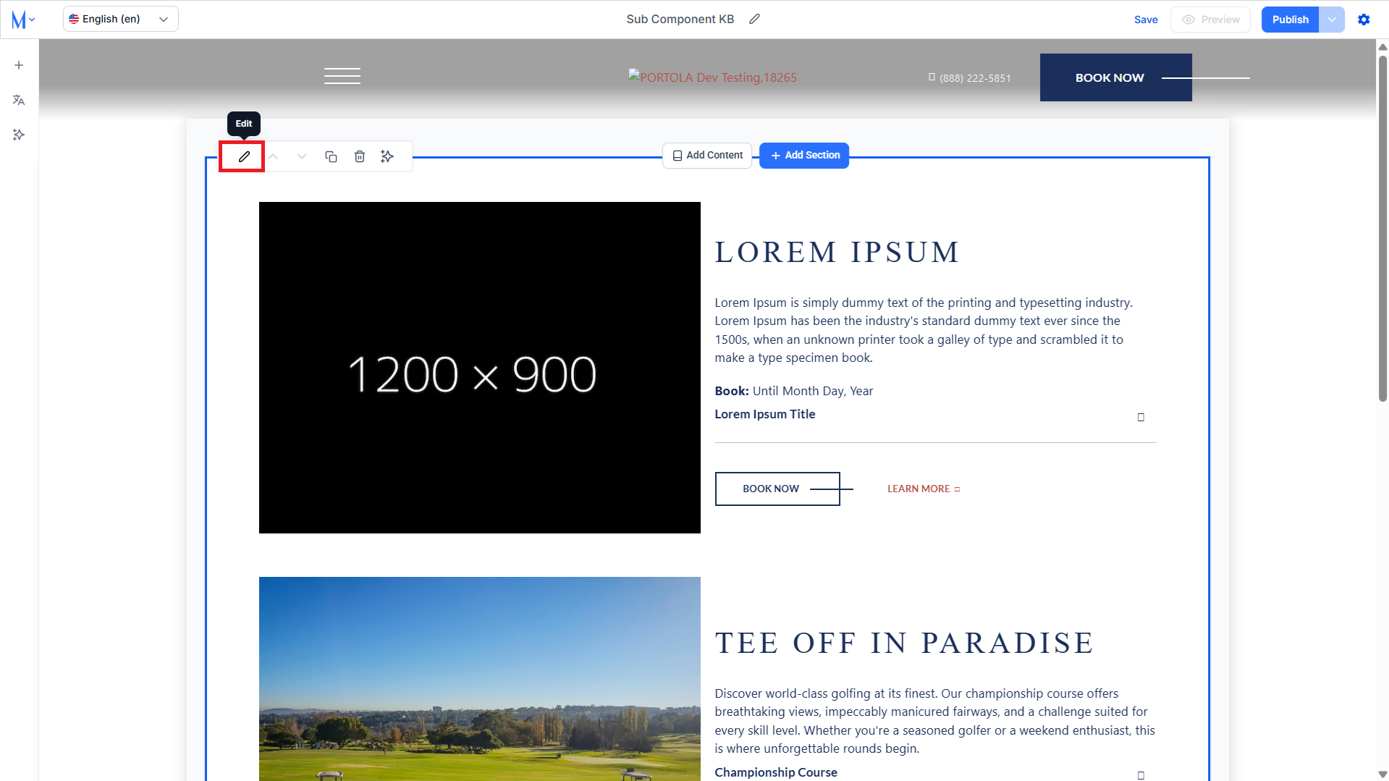Open translation tool in left sidebar
This screenshot has height=781, width=1389.
tap(19, 100)
